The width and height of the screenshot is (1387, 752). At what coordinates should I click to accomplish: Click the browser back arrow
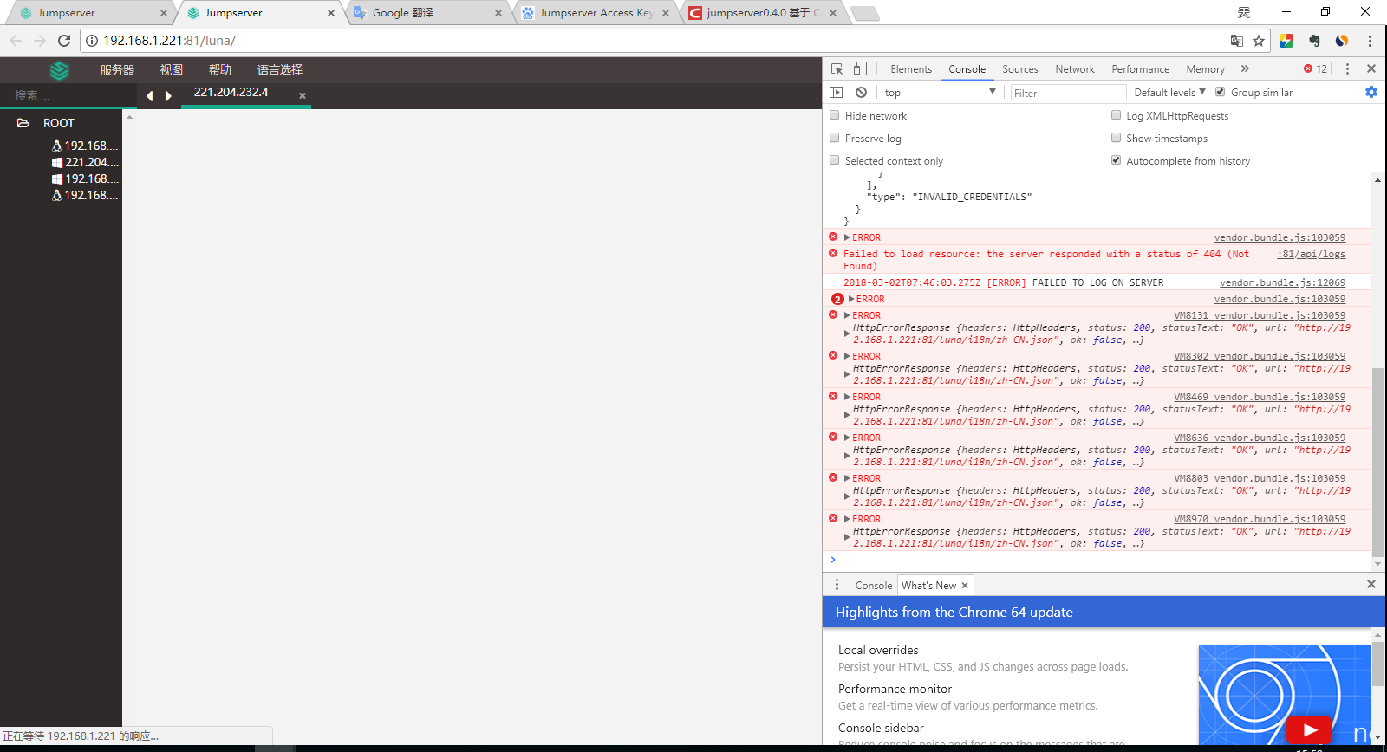(x=16, y=41)
